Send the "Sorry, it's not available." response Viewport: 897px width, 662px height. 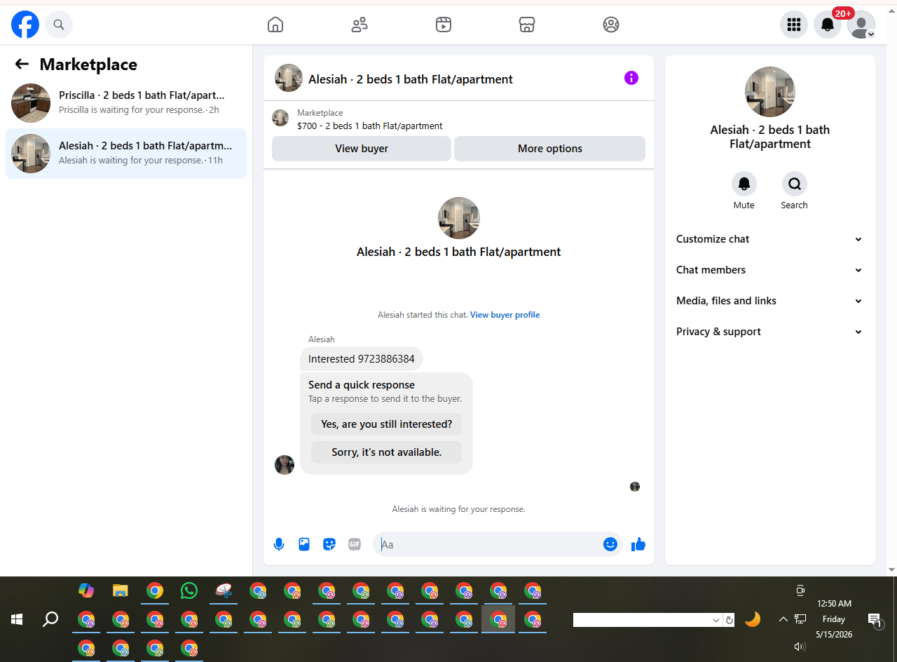387,452
